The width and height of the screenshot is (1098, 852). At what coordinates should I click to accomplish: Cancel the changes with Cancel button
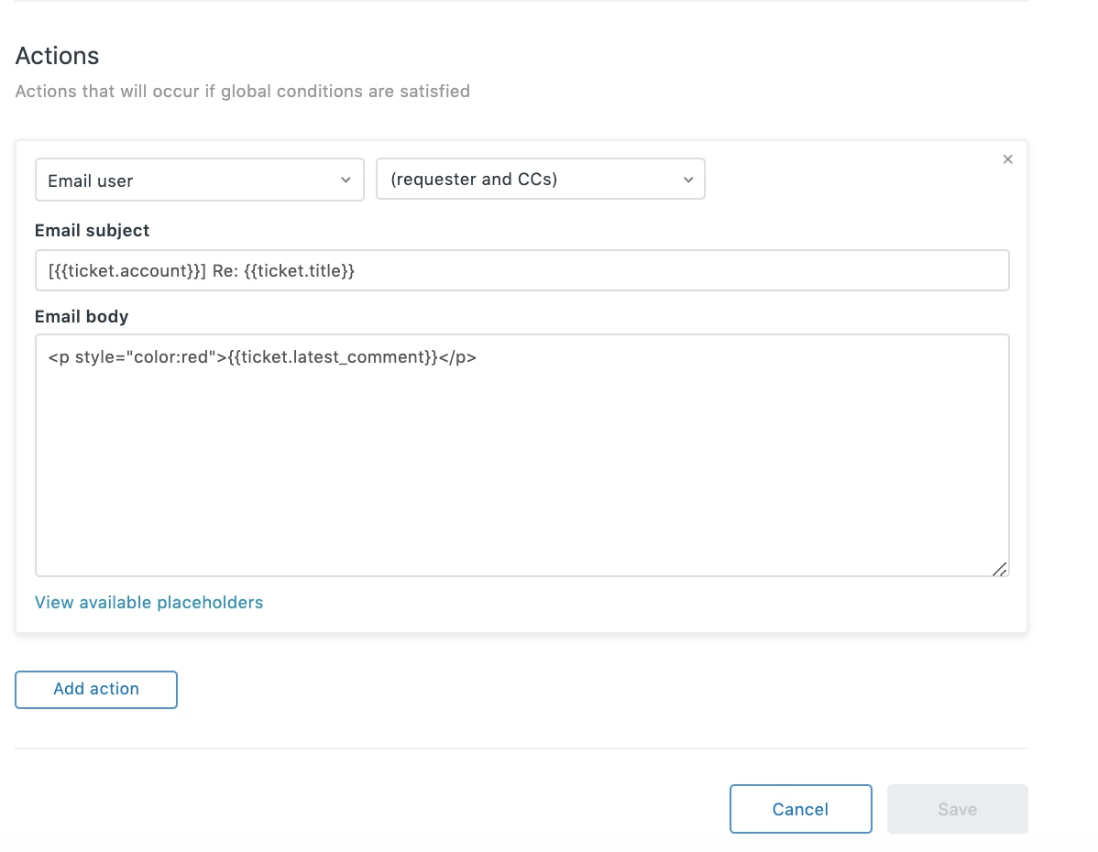point(800,809)
